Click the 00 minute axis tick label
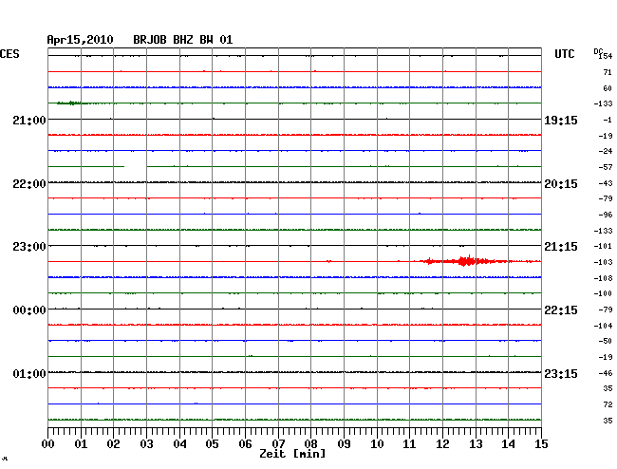This screenshot has height=469, width=617. 48,444
